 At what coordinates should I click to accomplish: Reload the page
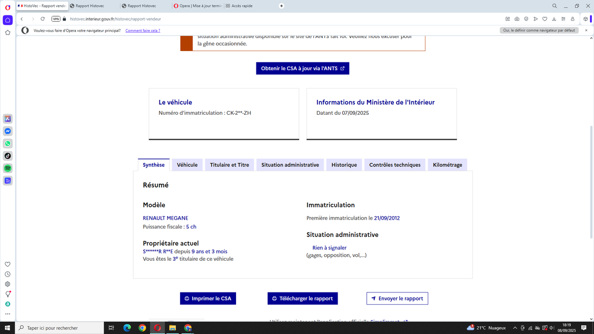[x=43, y=19]
